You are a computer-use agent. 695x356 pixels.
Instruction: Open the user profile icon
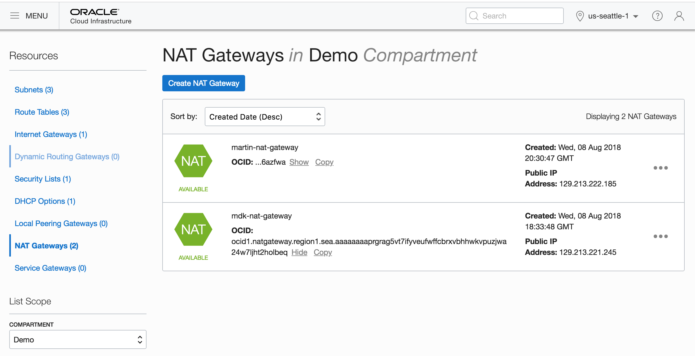679,16
